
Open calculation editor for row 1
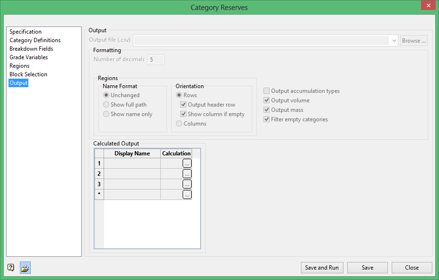point(187,163)
